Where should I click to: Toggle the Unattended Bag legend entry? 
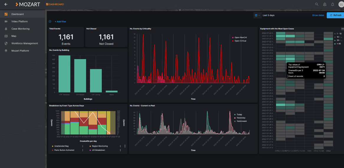pyautogui.click(x=62, y=146)
